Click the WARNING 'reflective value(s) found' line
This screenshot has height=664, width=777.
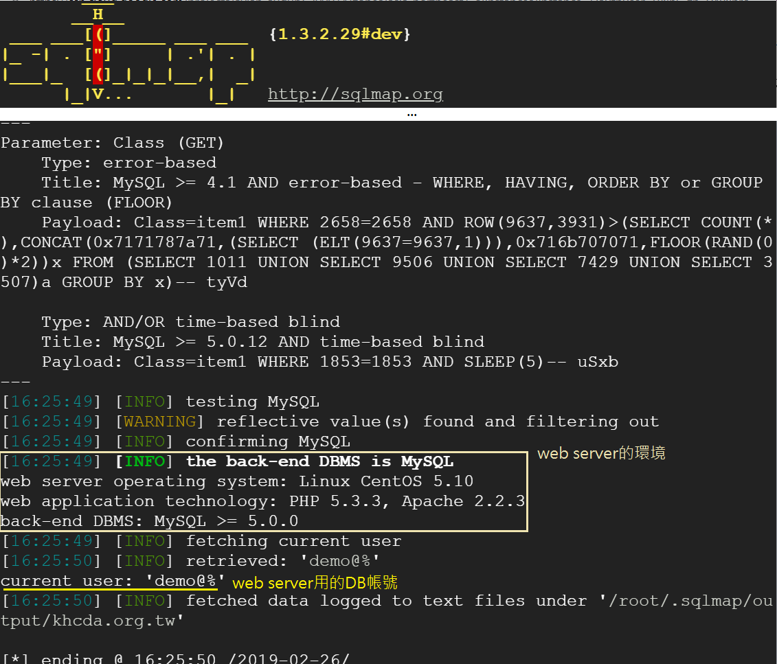(x=330, y=422)
